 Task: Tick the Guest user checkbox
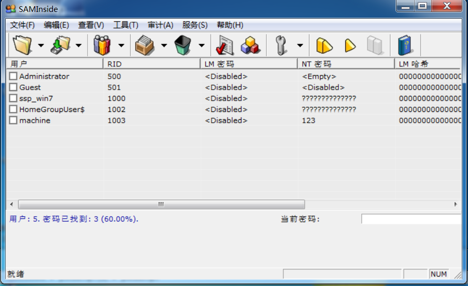click(13, 87)
